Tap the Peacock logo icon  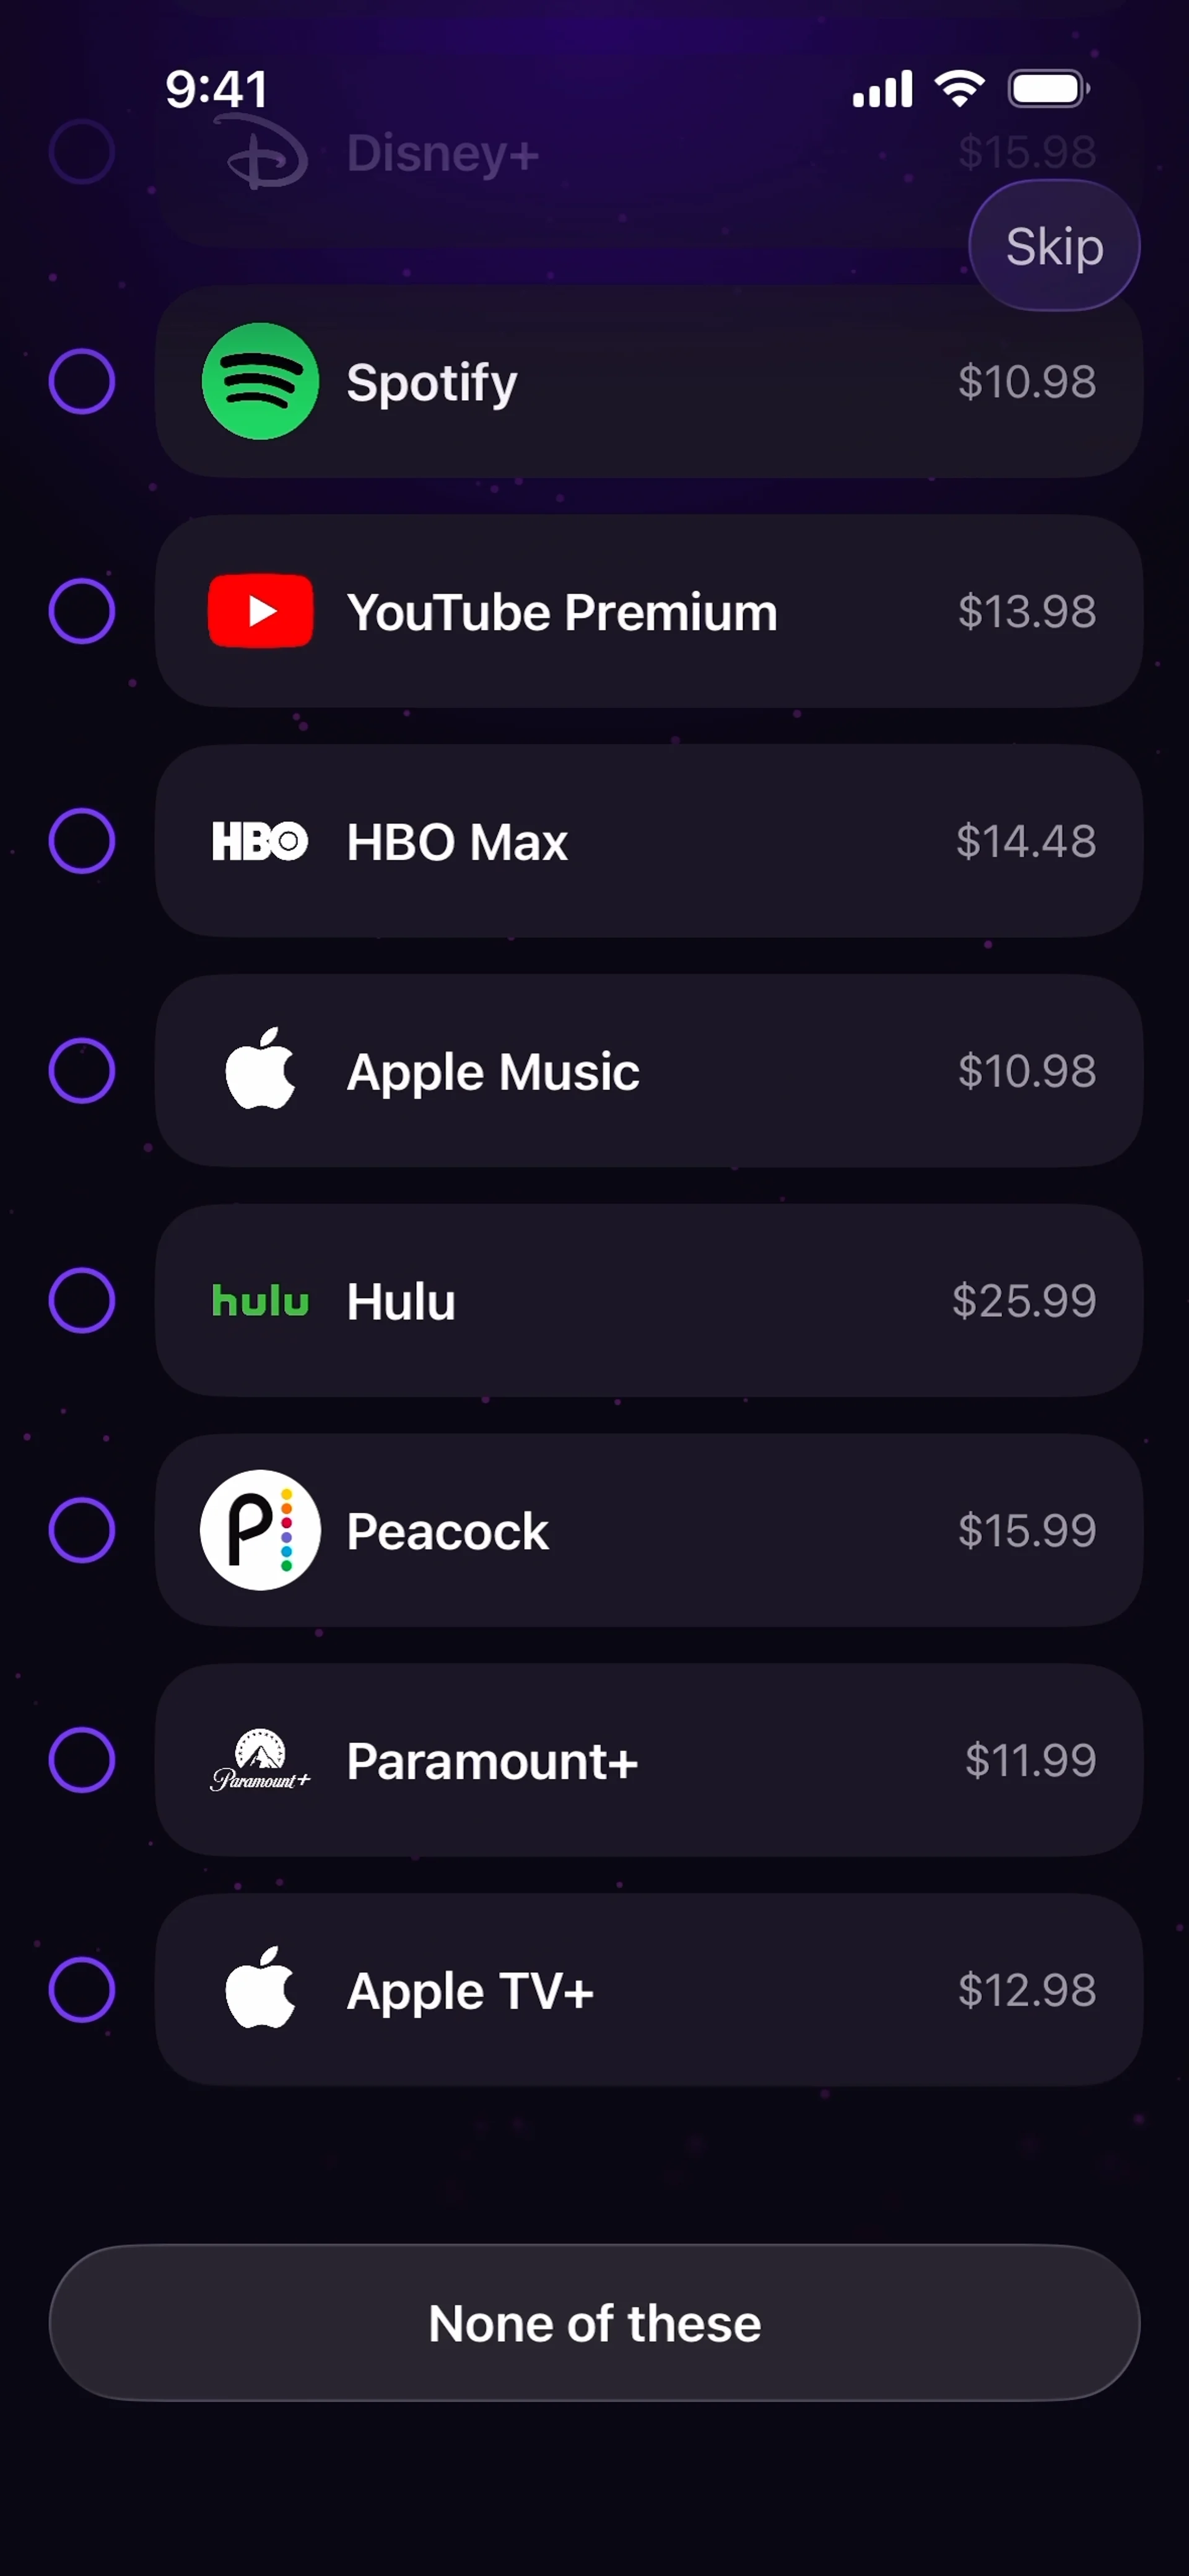click(x=260, y=1530)
